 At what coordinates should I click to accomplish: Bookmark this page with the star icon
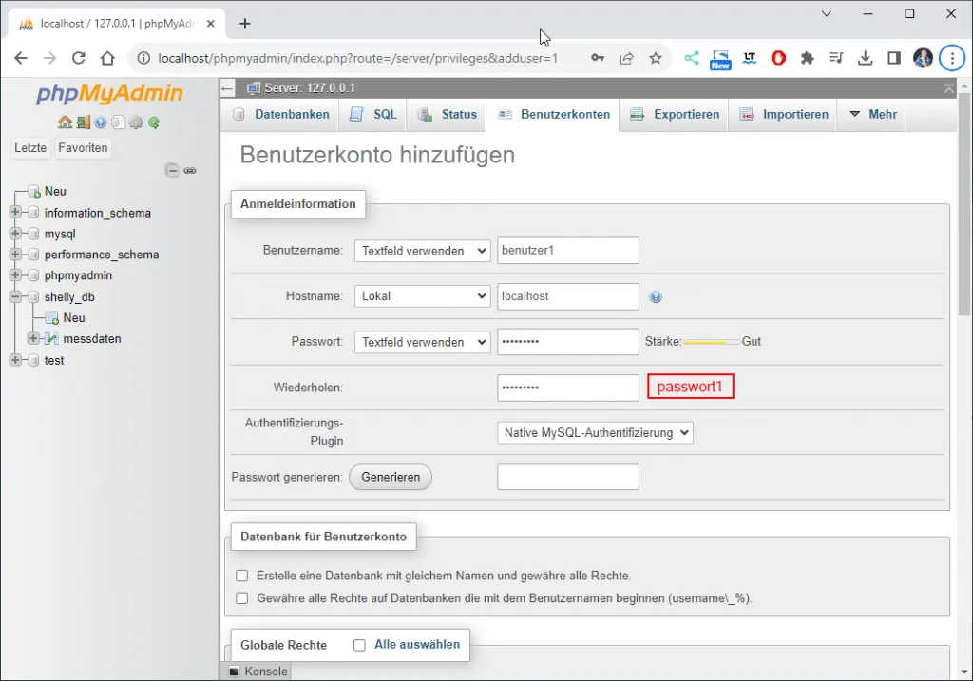(x=656, y=58)
